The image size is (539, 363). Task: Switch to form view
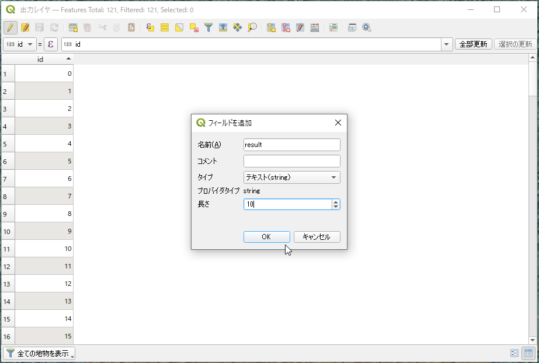tap(513, 353)
